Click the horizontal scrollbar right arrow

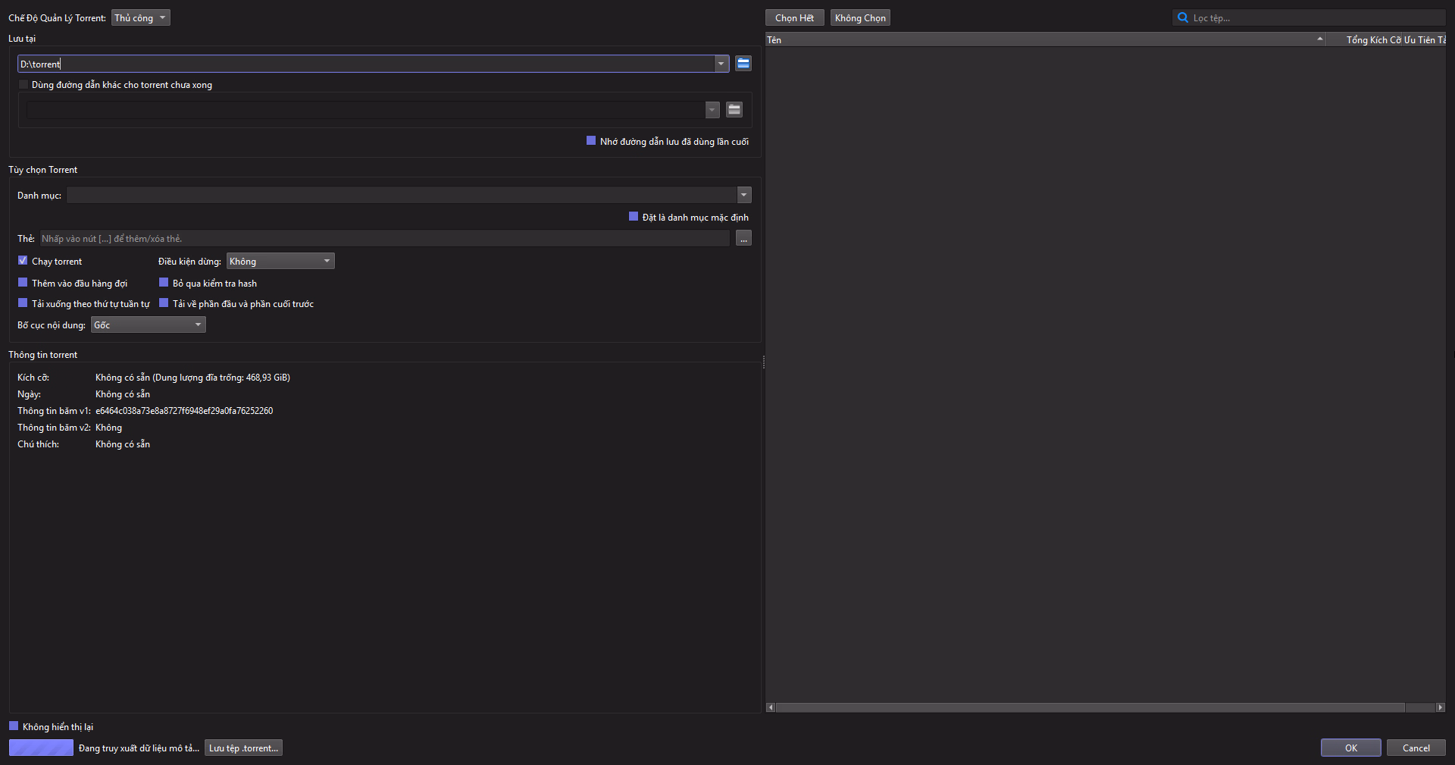(1440, 707)
